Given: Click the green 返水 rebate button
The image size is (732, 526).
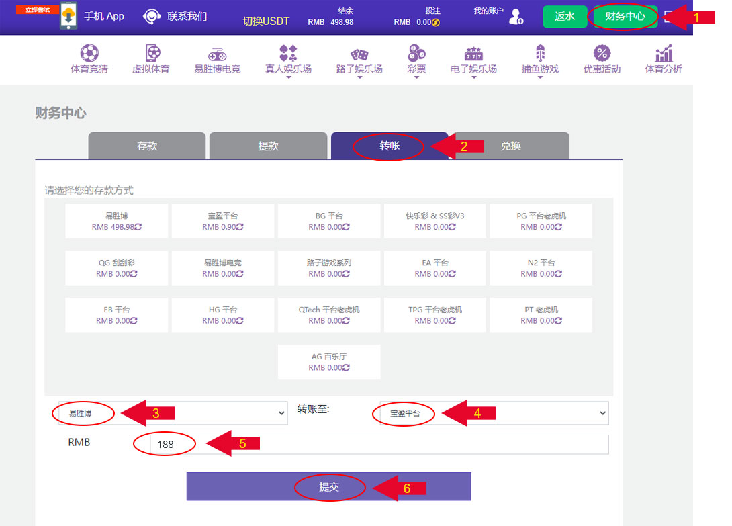Looking at the screenshot, I should [564, 17].
